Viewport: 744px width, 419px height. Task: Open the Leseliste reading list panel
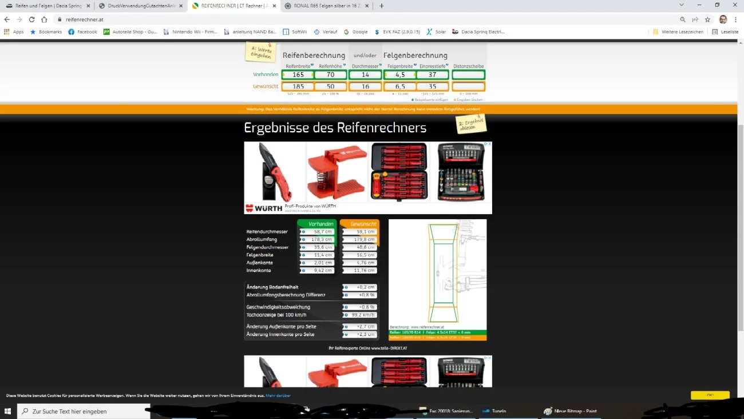click(725, 32)
